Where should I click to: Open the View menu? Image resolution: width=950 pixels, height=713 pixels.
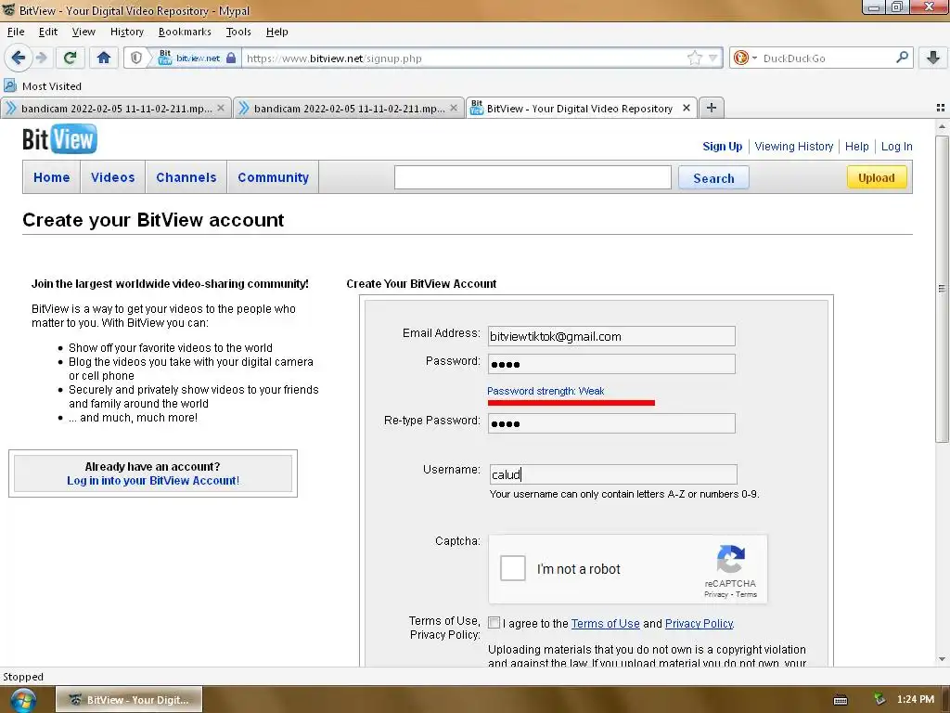click(83, 32)
